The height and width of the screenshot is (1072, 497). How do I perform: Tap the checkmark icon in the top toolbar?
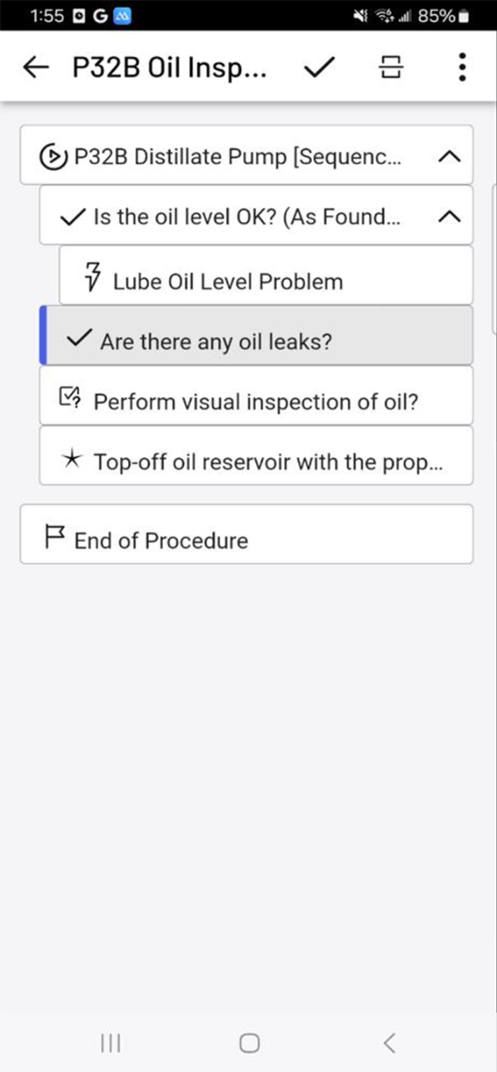319,67
